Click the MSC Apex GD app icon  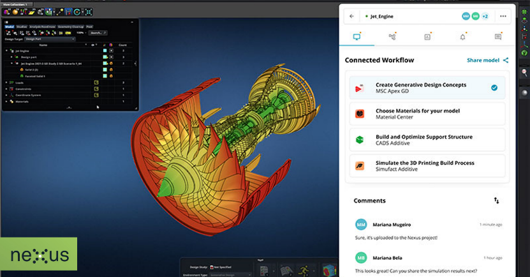(360, 88)
